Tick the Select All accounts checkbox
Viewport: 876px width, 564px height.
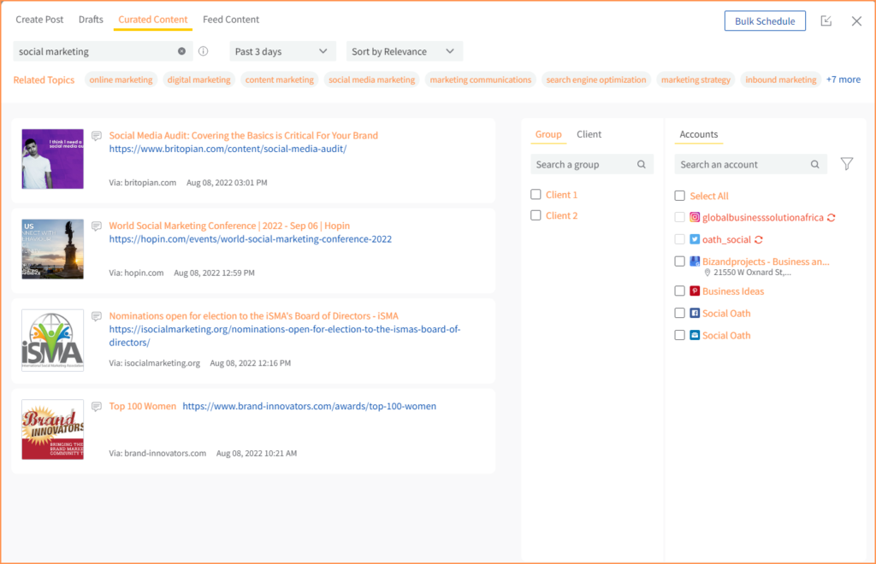(679, 195)
